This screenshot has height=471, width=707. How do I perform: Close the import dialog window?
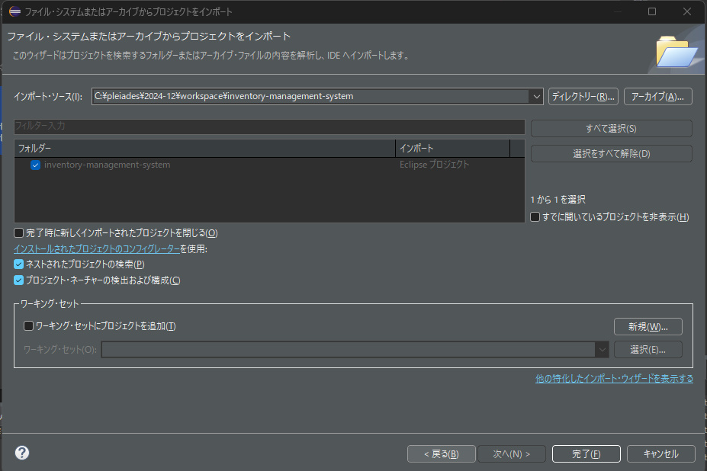pos(687,11)
